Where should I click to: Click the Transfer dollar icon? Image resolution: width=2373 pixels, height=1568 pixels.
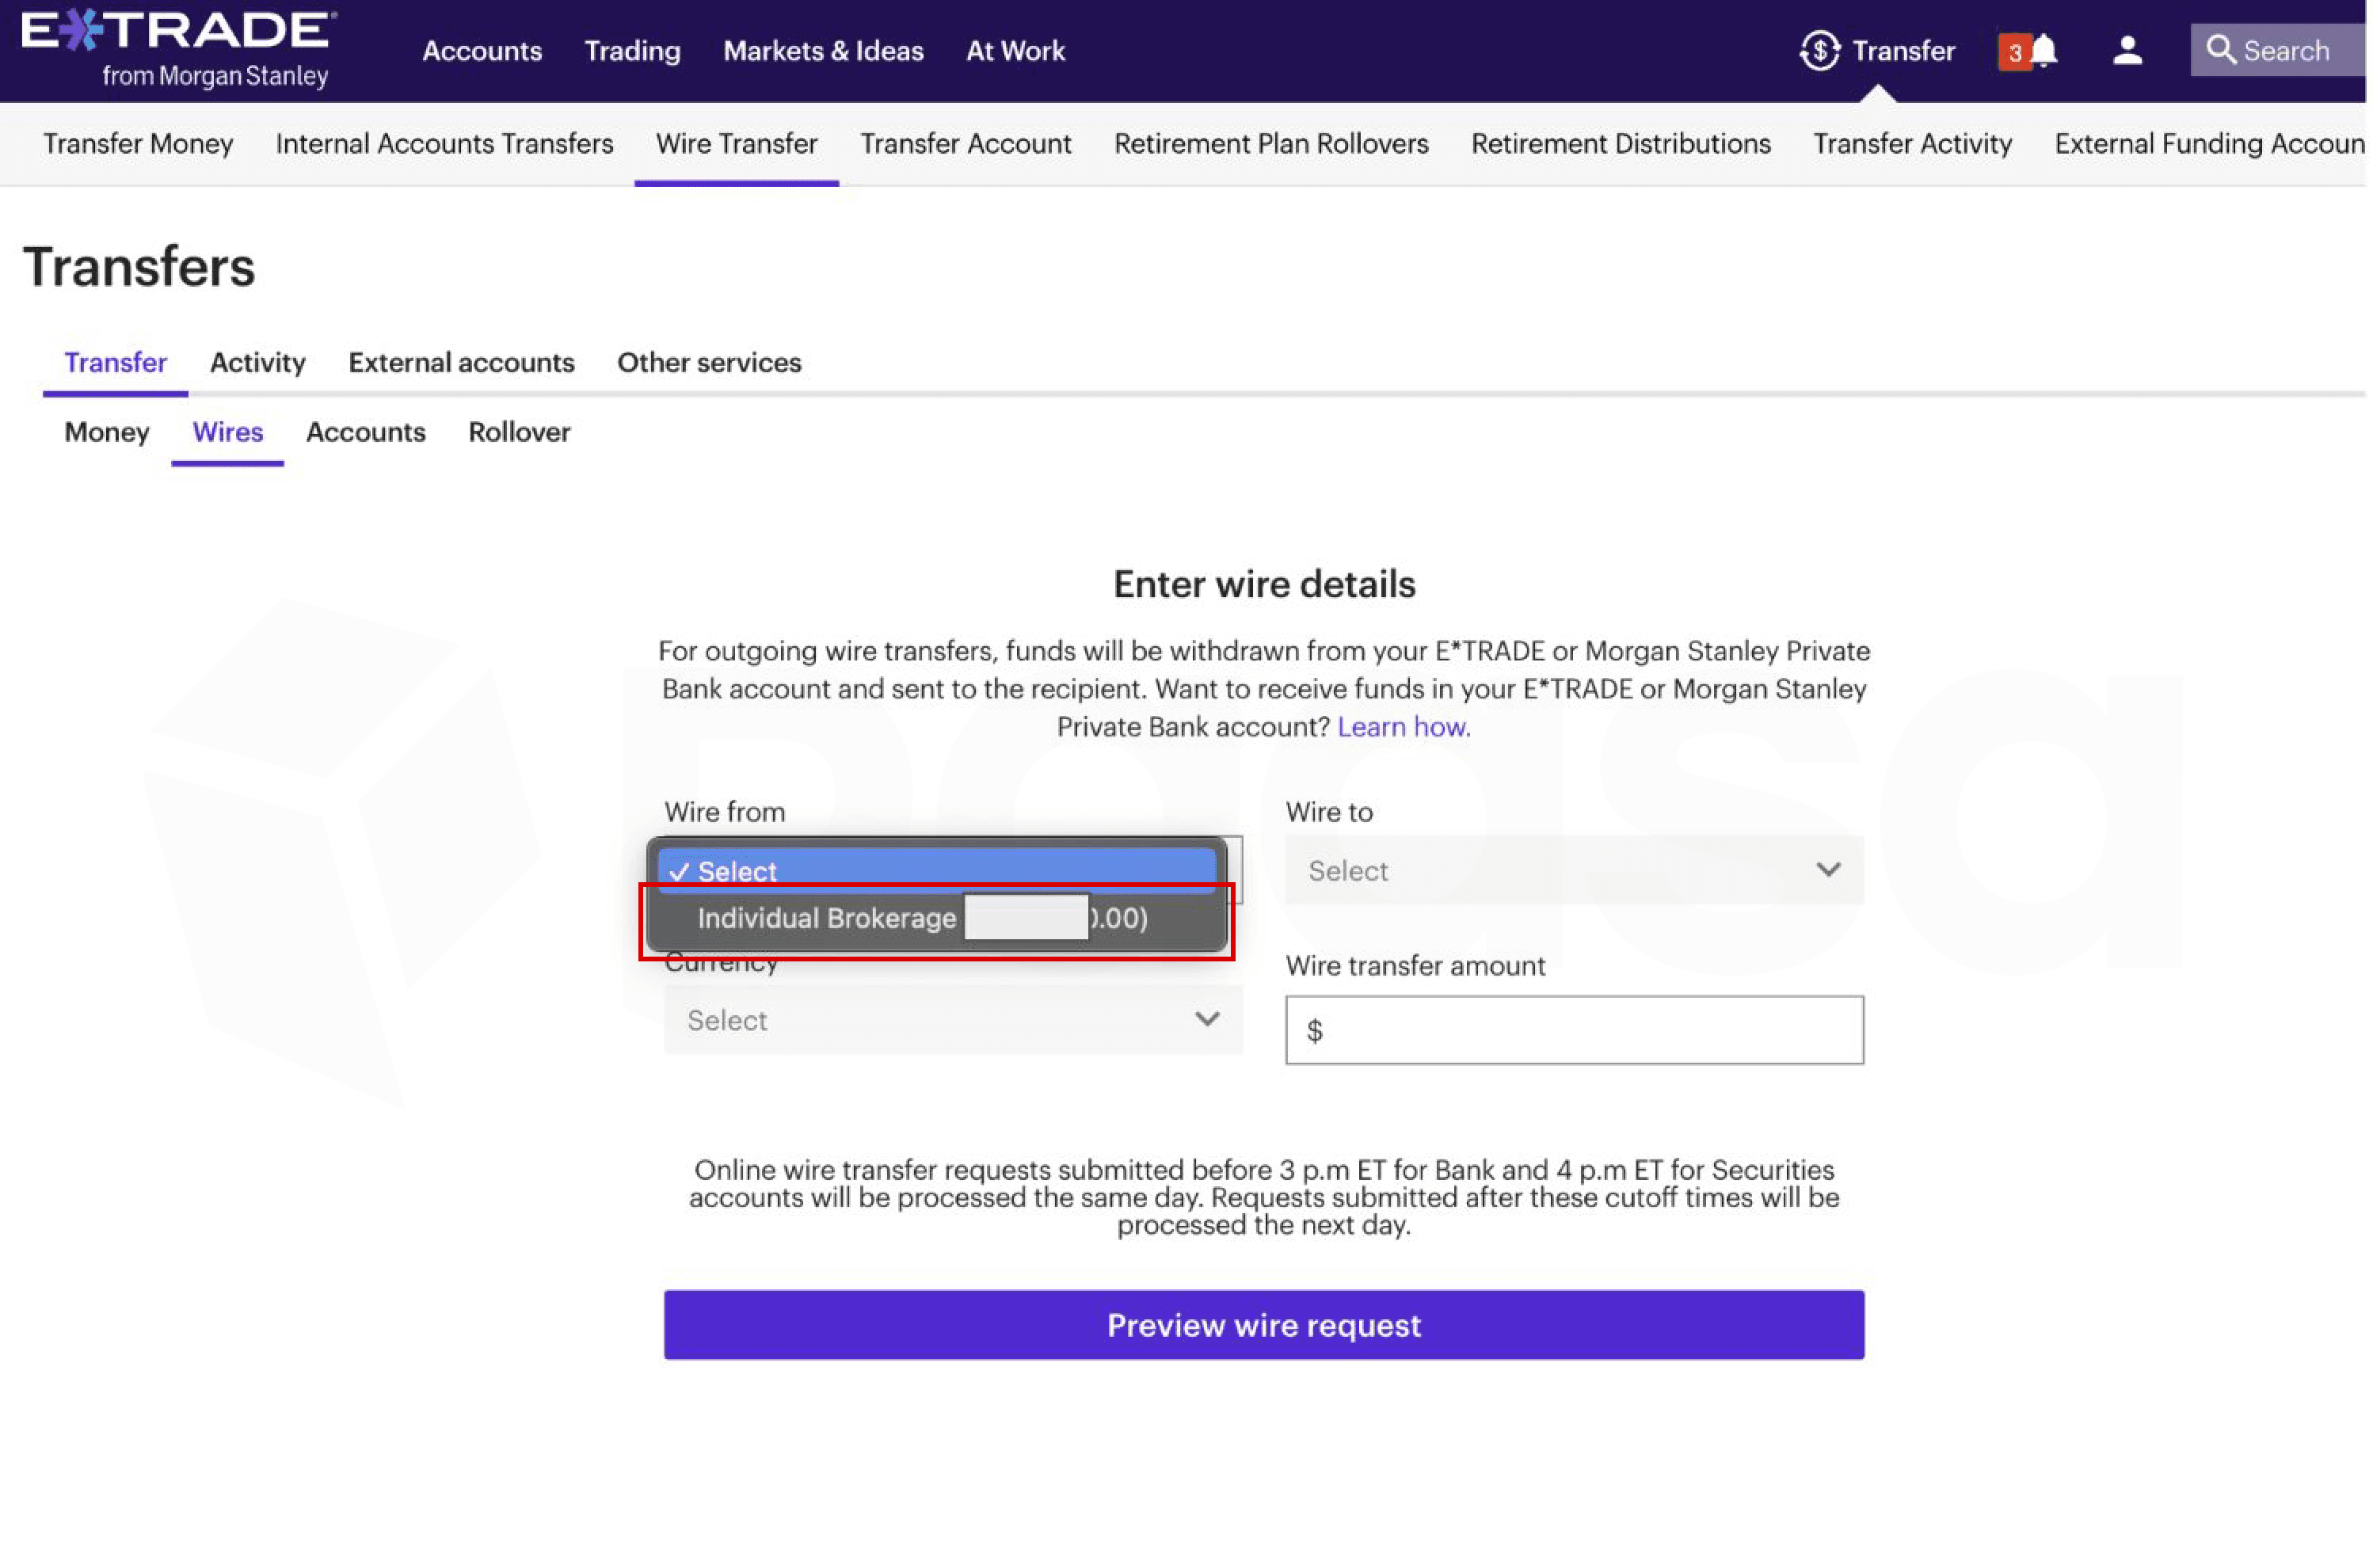point(1818,50)
